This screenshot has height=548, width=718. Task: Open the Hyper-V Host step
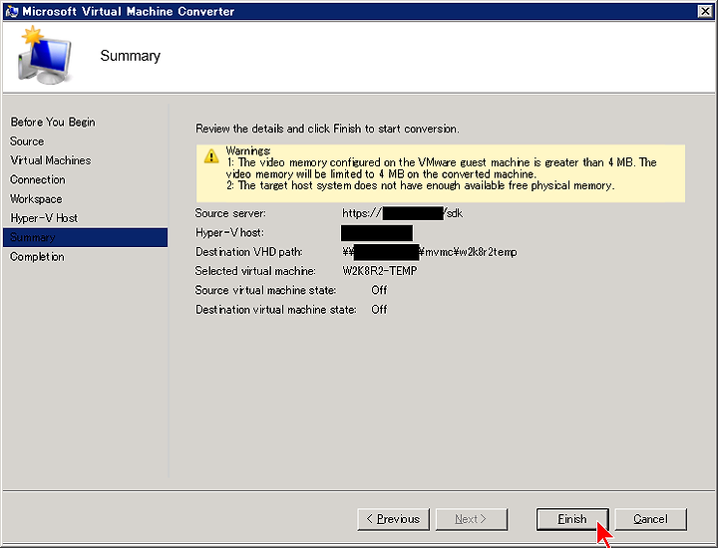pos(44,218)
